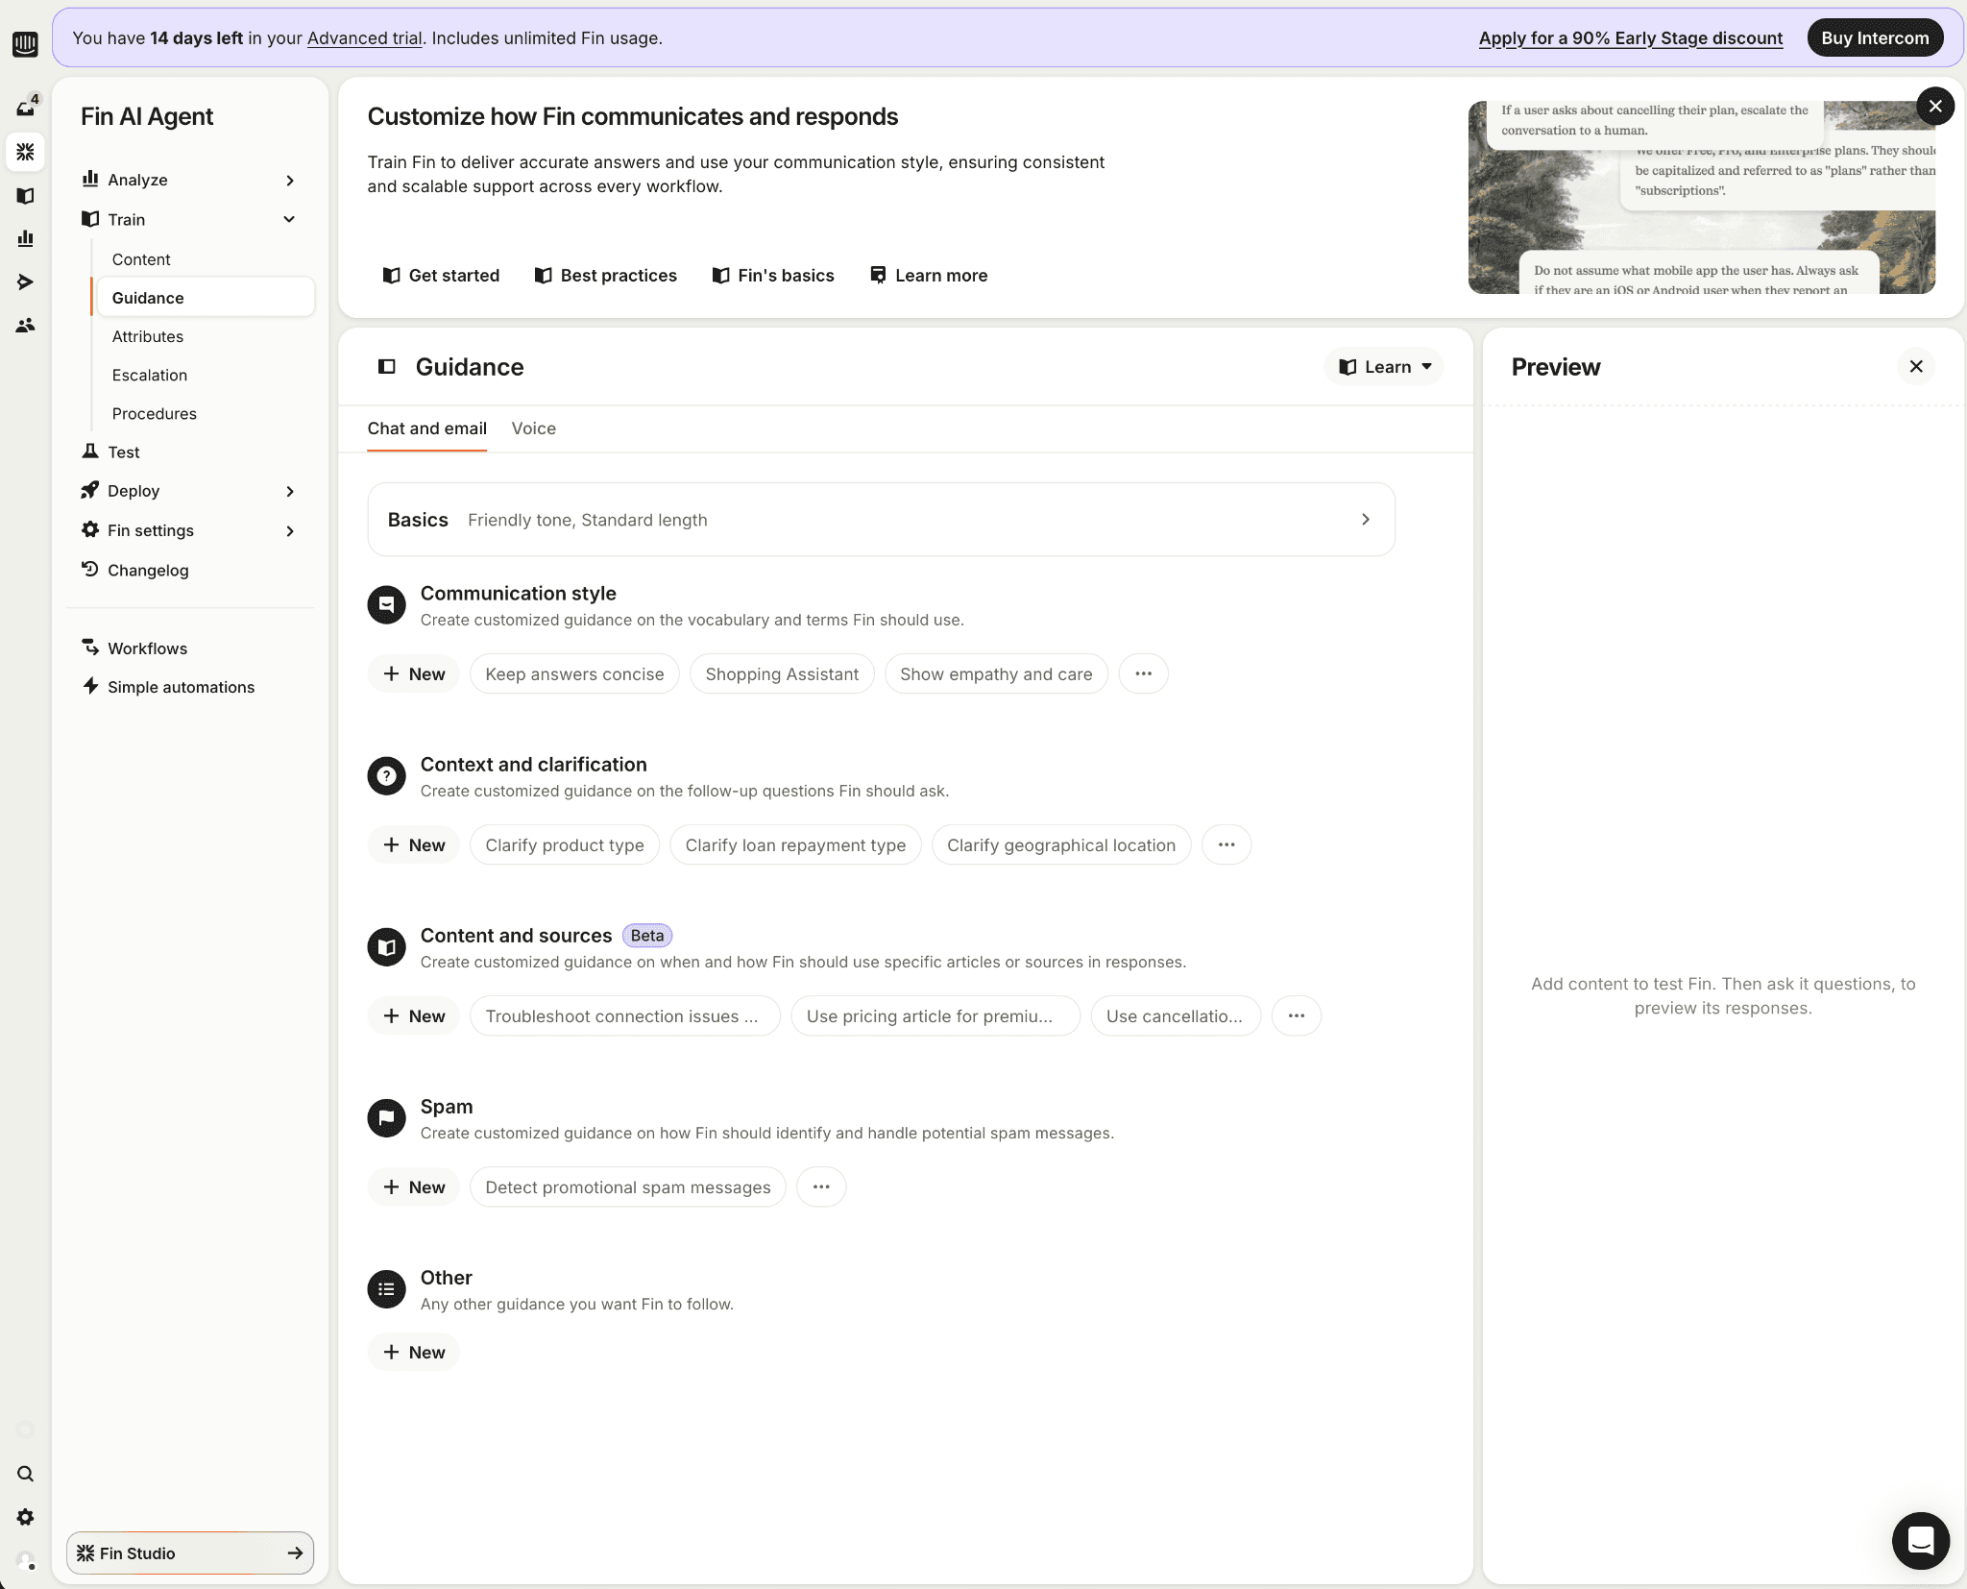This screenshot has width=1967, height=1589.
Task: Open the Advanced trial link
Action: coord(364,38)
